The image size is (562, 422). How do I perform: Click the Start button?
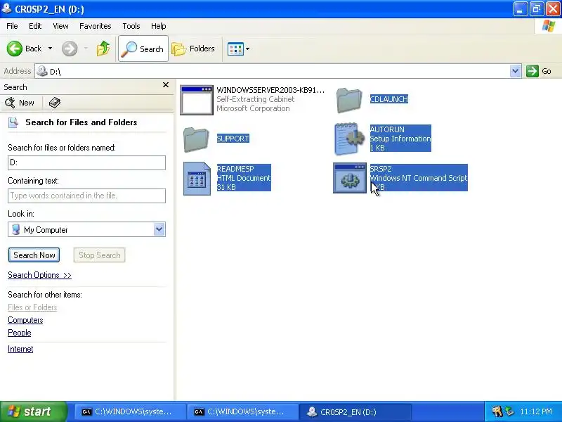tap(33, 411)
